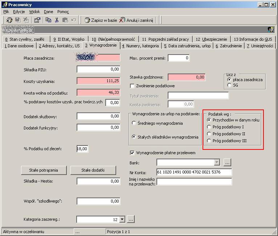Switch to '2 Adresy, kontakty, US' tab
Image resolution: width=278 pixels, height=236 pixels.
click(x=59, y=46)
